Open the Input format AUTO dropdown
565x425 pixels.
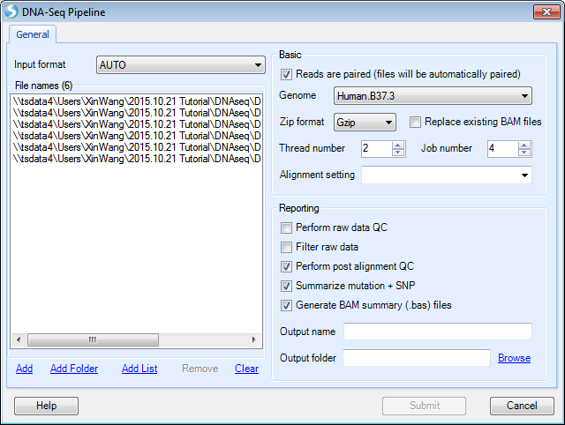[x=180, y=65]
